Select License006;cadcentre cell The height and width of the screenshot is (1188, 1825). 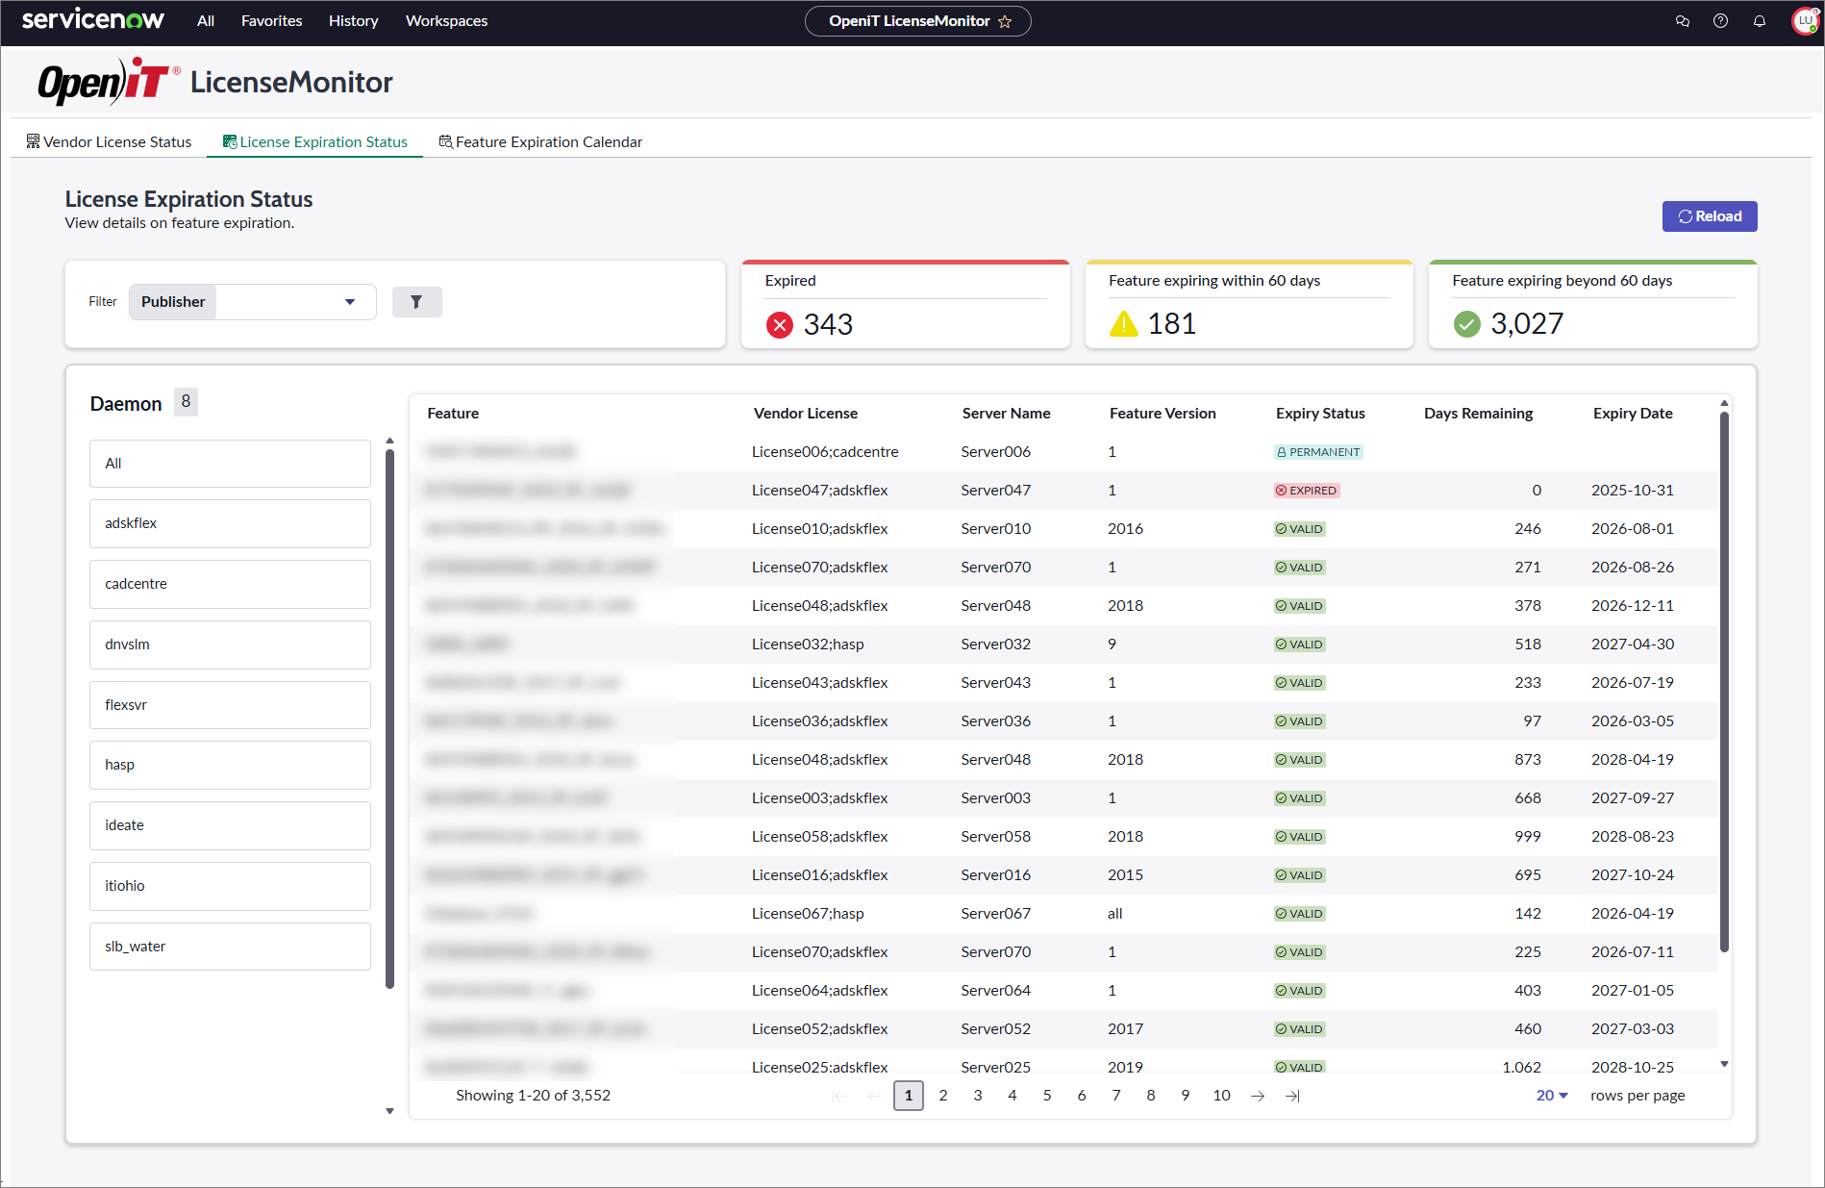[x=825, y=452]
